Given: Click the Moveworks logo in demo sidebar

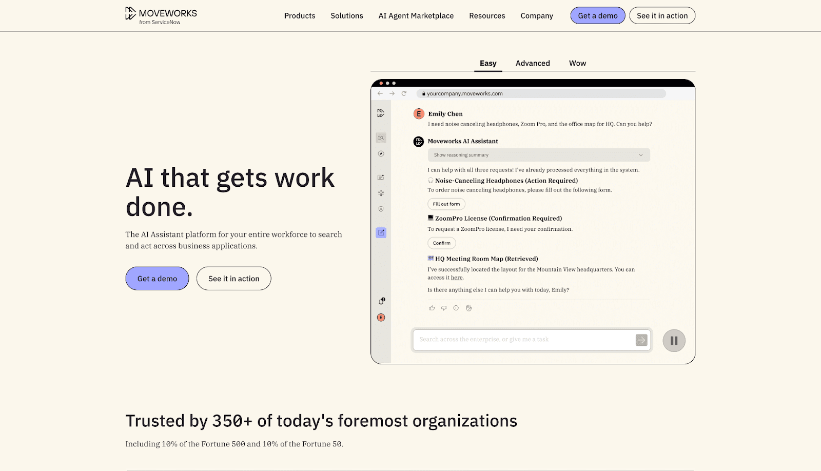Looking at the screenshot, I should click(381, 113).
